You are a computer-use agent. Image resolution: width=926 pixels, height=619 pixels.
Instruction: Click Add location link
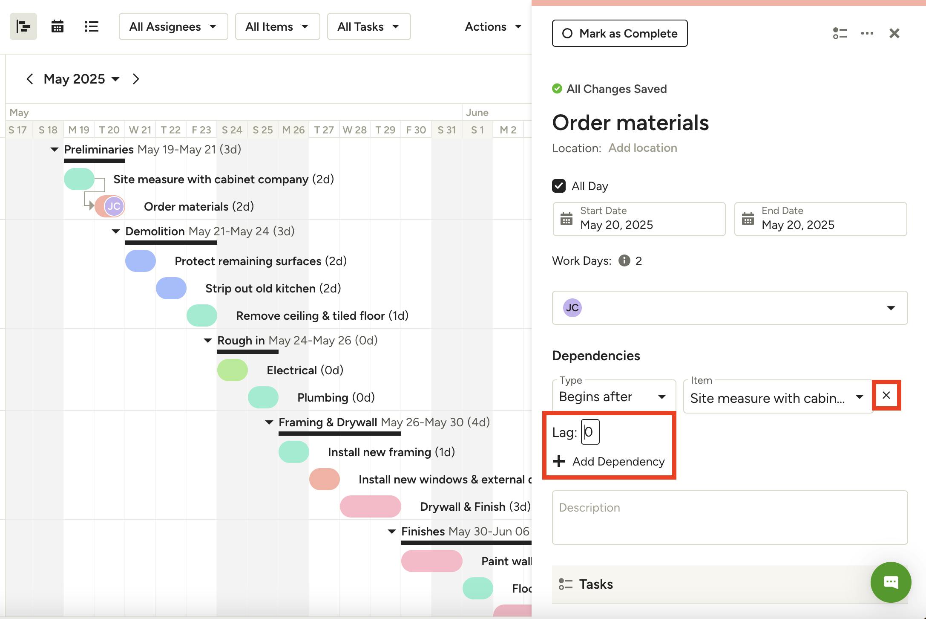point(642,148)
